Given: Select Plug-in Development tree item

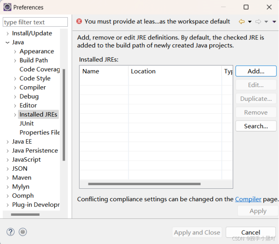Looking at the screenshot, I should pos(36,205).
